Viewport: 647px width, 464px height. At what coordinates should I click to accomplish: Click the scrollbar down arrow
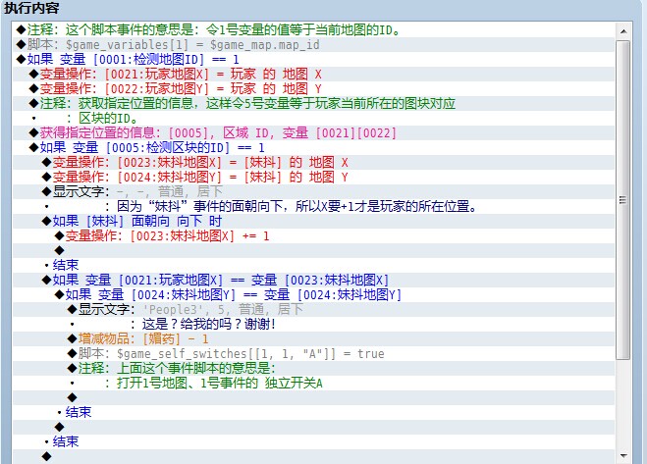(x=623, y=456)
